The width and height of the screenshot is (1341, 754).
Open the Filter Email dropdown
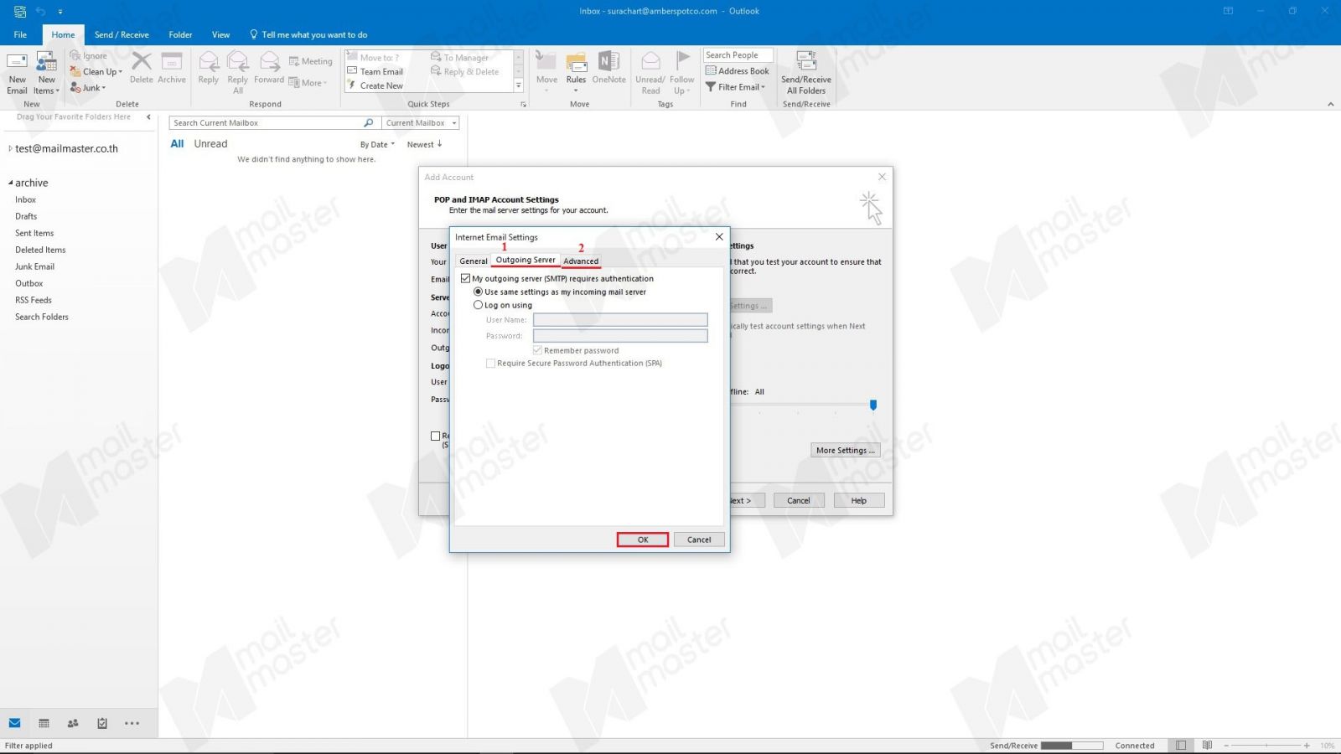(x=735, y=87)
